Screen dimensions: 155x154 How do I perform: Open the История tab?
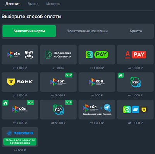click(53, 4)
